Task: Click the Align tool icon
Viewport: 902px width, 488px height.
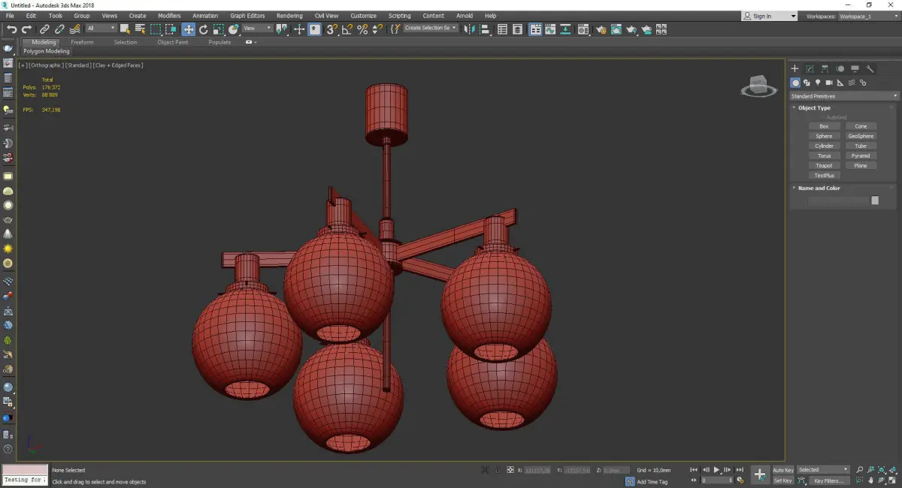Action: coord(485,29)
